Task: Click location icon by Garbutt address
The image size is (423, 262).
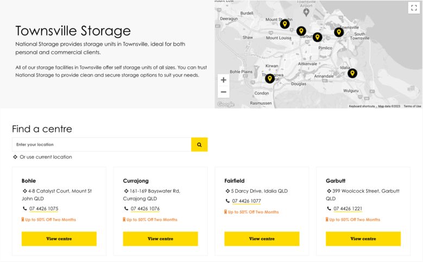Action: tap(329, 191)
